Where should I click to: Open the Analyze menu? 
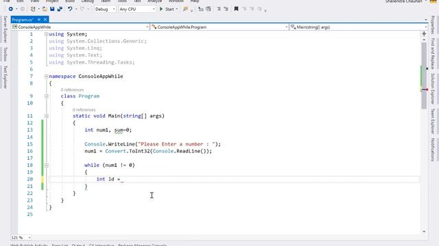coord(154,1)
